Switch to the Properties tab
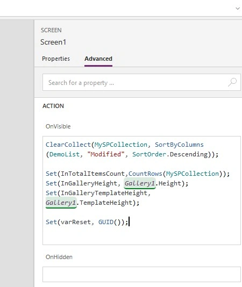 click(x=56, y=59)
